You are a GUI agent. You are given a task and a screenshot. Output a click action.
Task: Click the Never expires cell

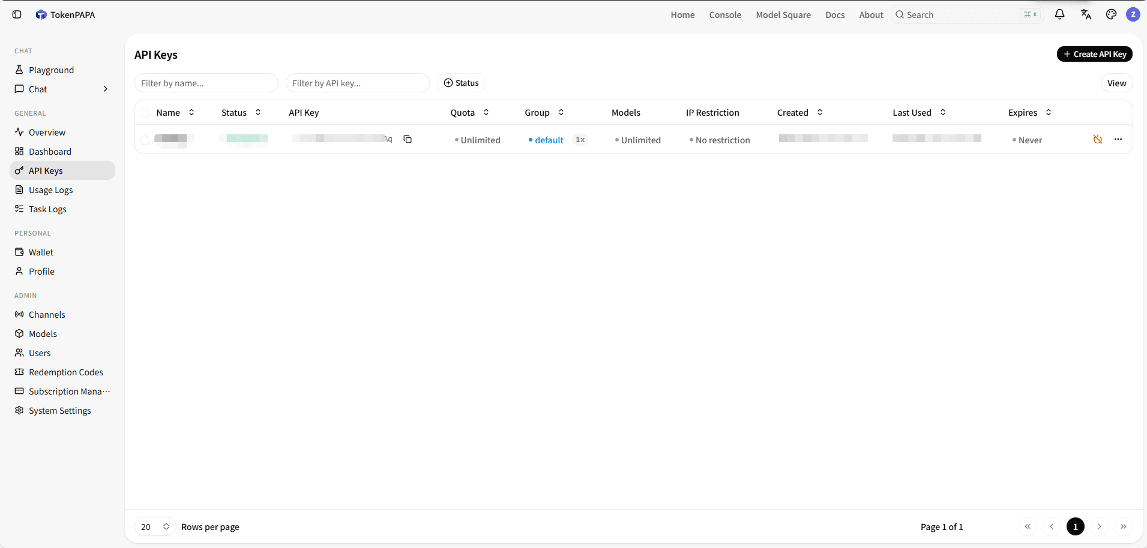[1027, 140]
